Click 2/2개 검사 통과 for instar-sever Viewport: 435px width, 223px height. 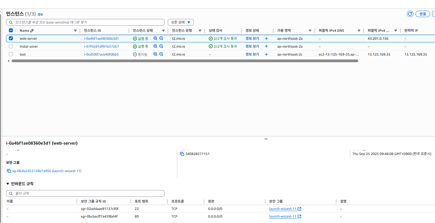click(223, 46)
